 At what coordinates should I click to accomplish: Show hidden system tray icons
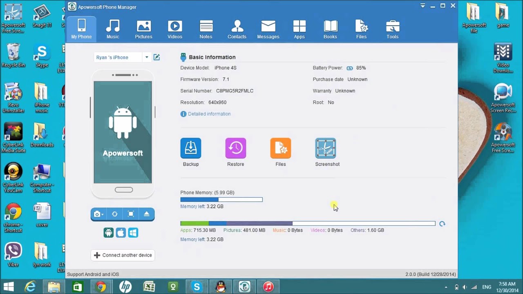(446, 287)
